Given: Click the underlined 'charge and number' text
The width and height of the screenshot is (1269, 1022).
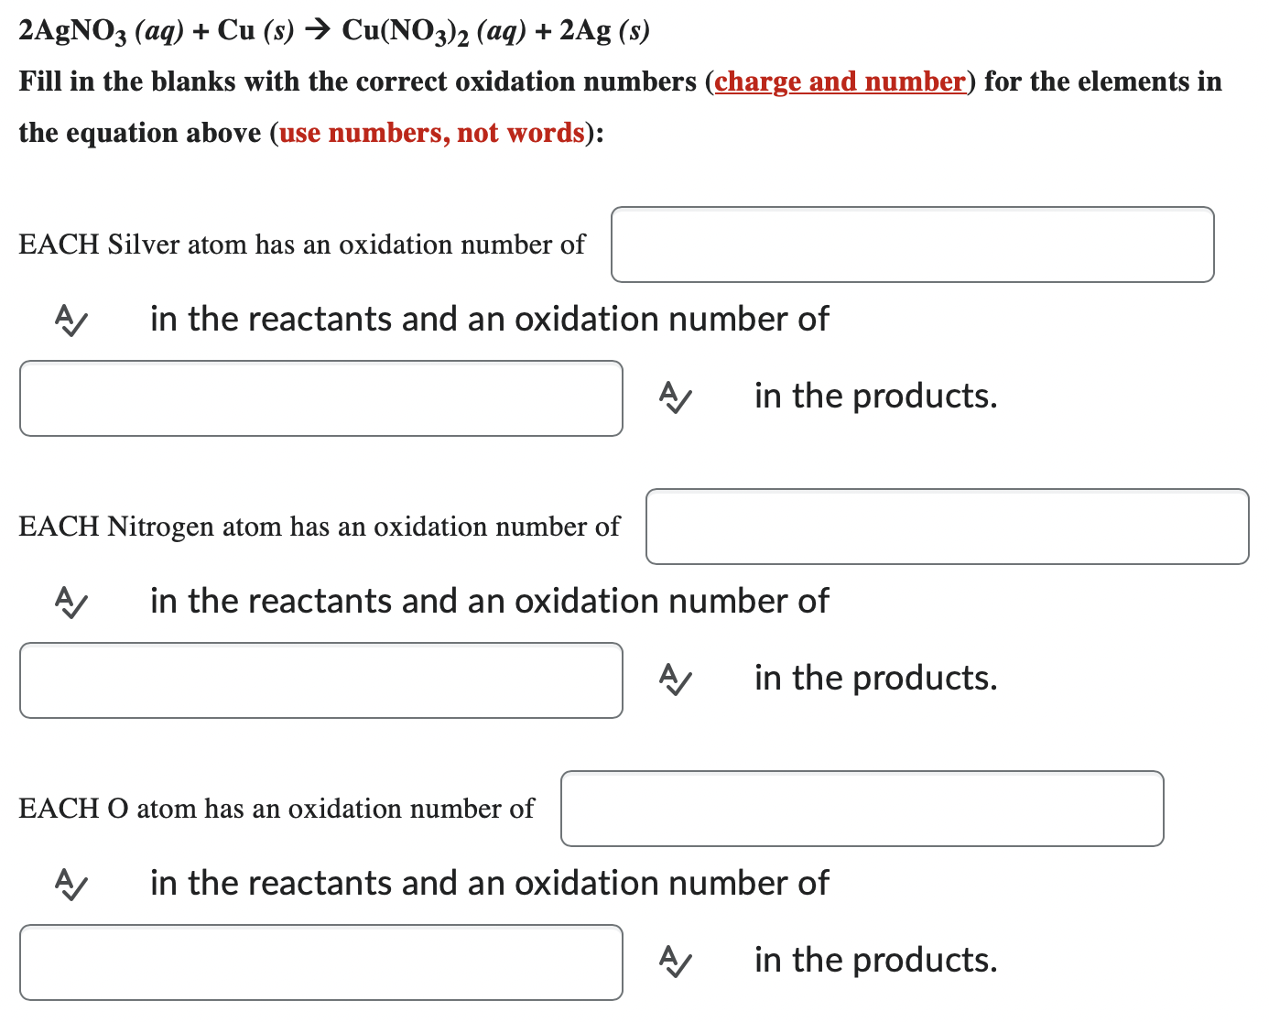Looking at the screenshot, I should [x=840, y=82].
